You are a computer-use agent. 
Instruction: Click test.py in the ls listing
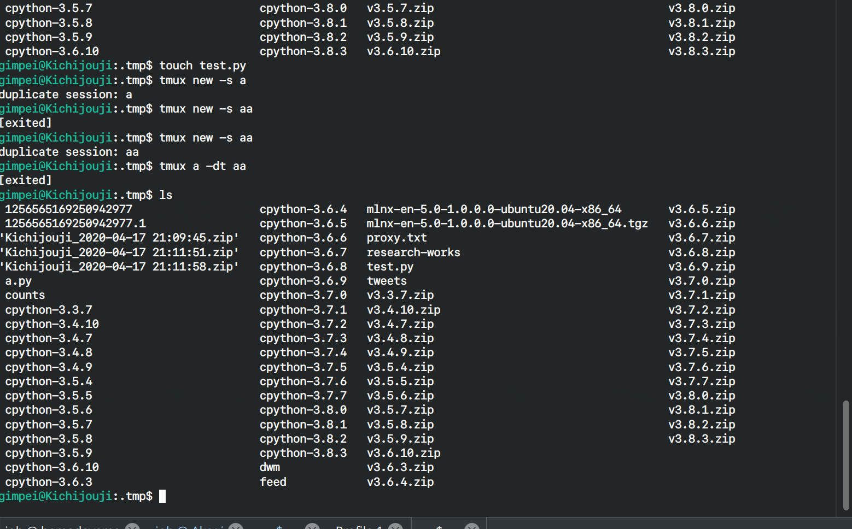(x=390, y=267)
